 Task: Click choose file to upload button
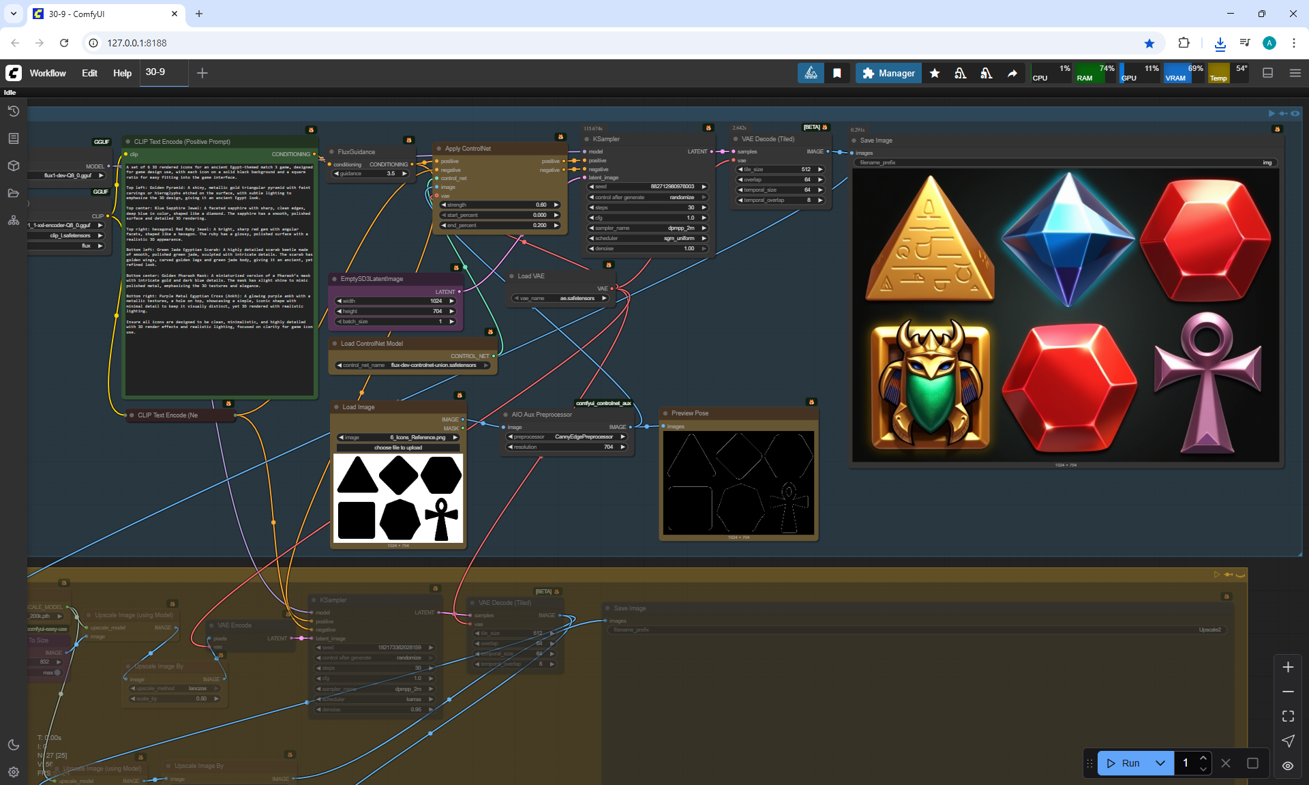398,447
